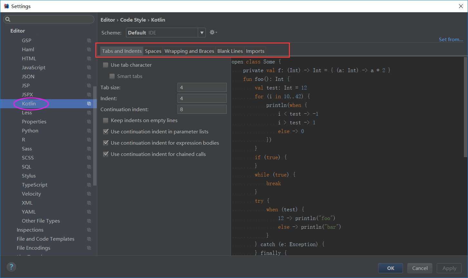Select Python in the settings tree
Image resolution: width=468 pixels, height=278 pixels.
coord(30,130)
